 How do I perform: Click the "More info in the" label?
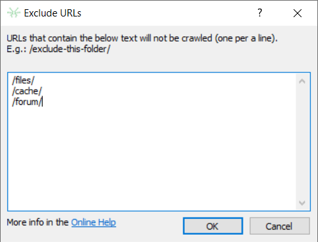coord(38,222)
